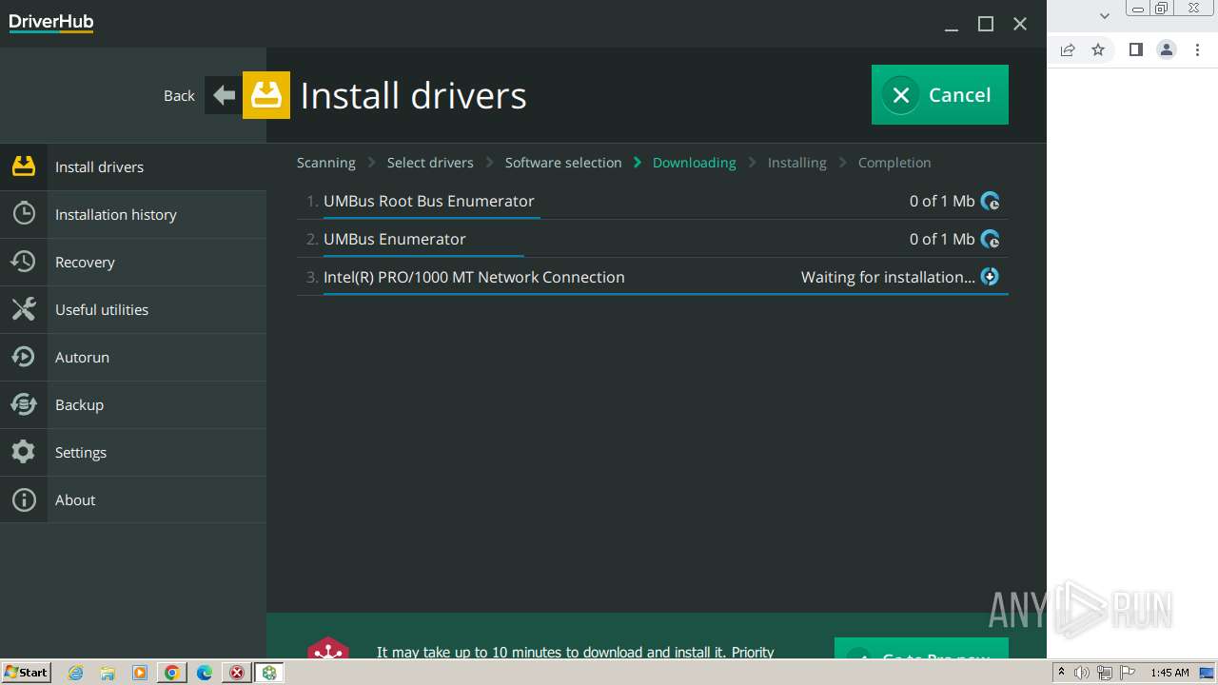Click Intel(R) PRO/1000 MT Network Connection row
1218x685 pixels.
click(653, 277)
